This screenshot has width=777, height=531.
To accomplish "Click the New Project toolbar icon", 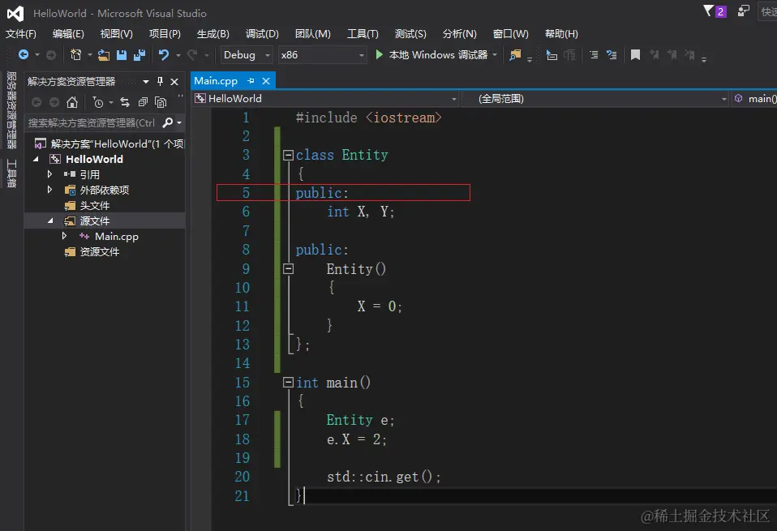I will [x=75, y=54].
